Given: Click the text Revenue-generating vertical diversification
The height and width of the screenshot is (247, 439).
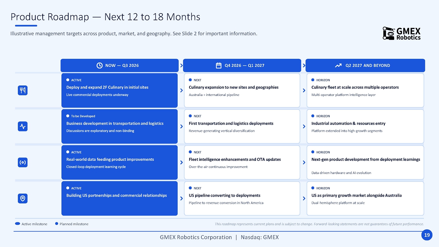Looking at the screenshot, I should [222, 131].
